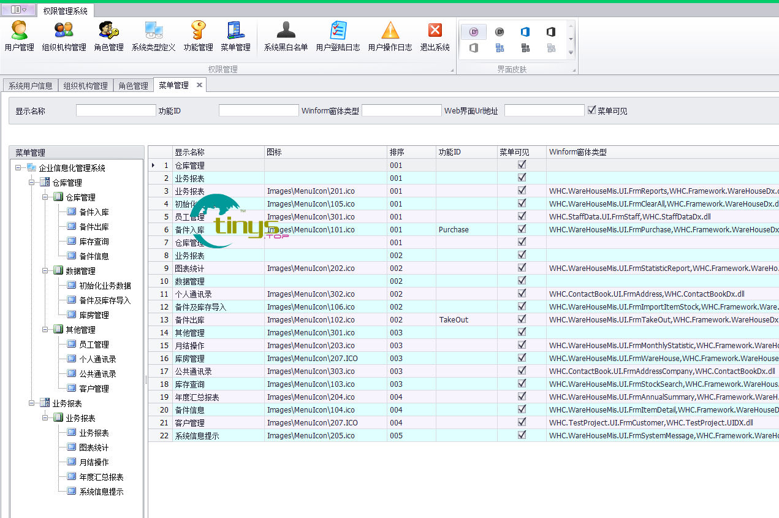Choose the light silver squares skin
Viewport: 779px width, 518px height.
[551, 48]
